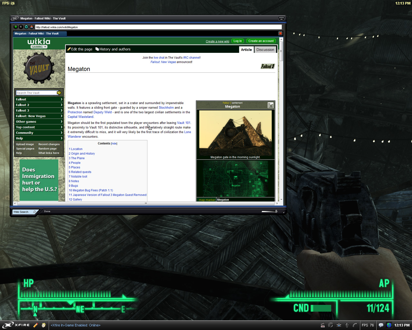This screenshot has width=412, height=330.
Task: Click The Vault gear logo
Action: click(39, 68)
